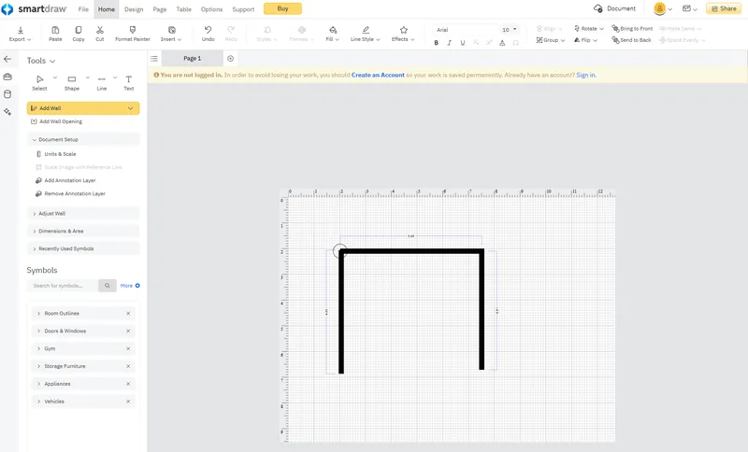This screenshot has width=748, height=452.
Task: Open the Effects star tool
Action: (403, 34)
